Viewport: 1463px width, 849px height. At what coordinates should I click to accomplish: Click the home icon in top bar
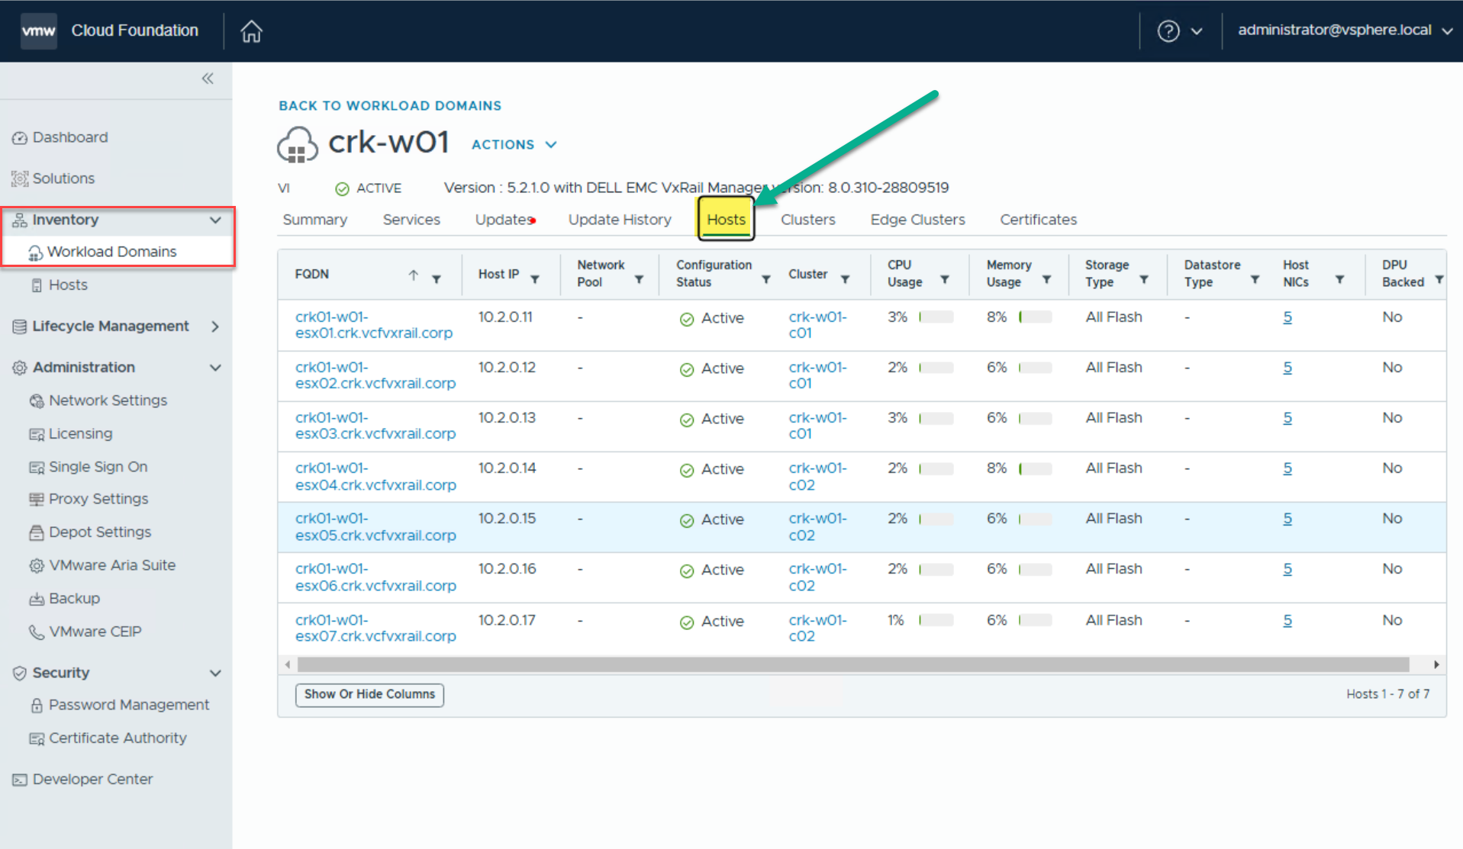pyautogui.click(x=251, y=31)
